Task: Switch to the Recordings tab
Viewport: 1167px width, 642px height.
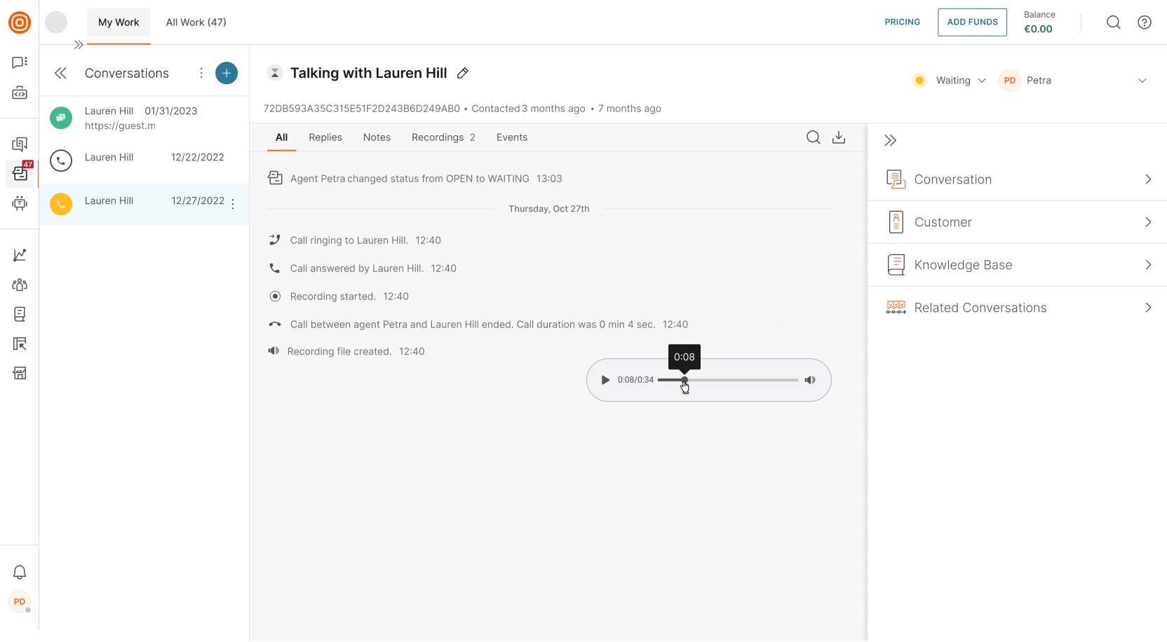Action: [443, 137]
